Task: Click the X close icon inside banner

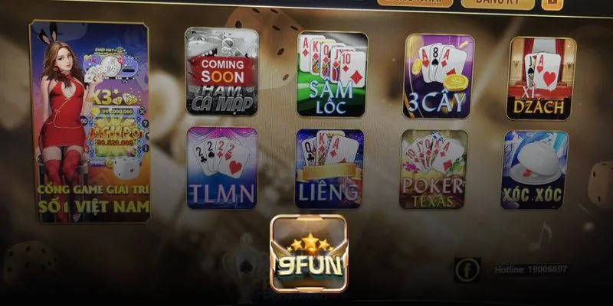Action: coord(143,112)
